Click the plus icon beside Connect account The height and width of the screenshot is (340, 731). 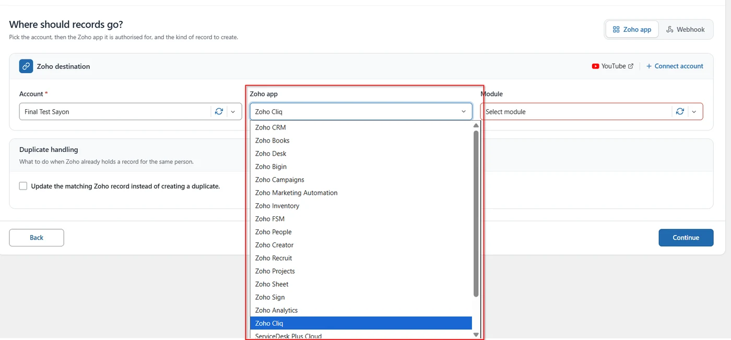coord(649,66)
